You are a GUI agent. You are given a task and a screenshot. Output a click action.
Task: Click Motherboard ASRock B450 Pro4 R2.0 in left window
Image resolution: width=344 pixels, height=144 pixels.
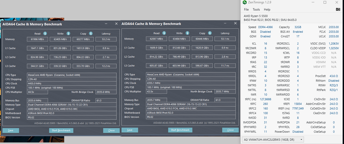[x=72, y=113]
